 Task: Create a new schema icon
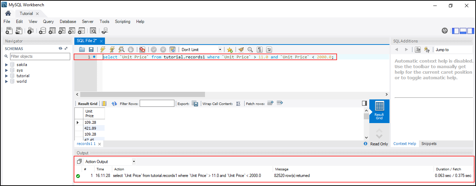[x=42, y=31]
